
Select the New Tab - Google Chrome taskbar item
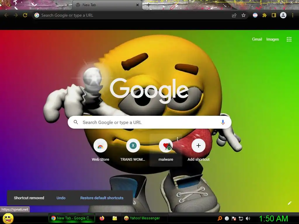[72, 218]
